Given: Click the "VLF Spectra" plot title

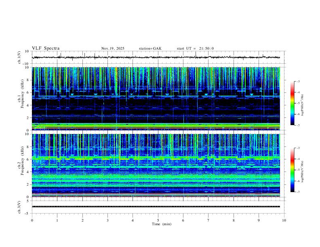Looking at the screenshot, I should click(46, 48).
